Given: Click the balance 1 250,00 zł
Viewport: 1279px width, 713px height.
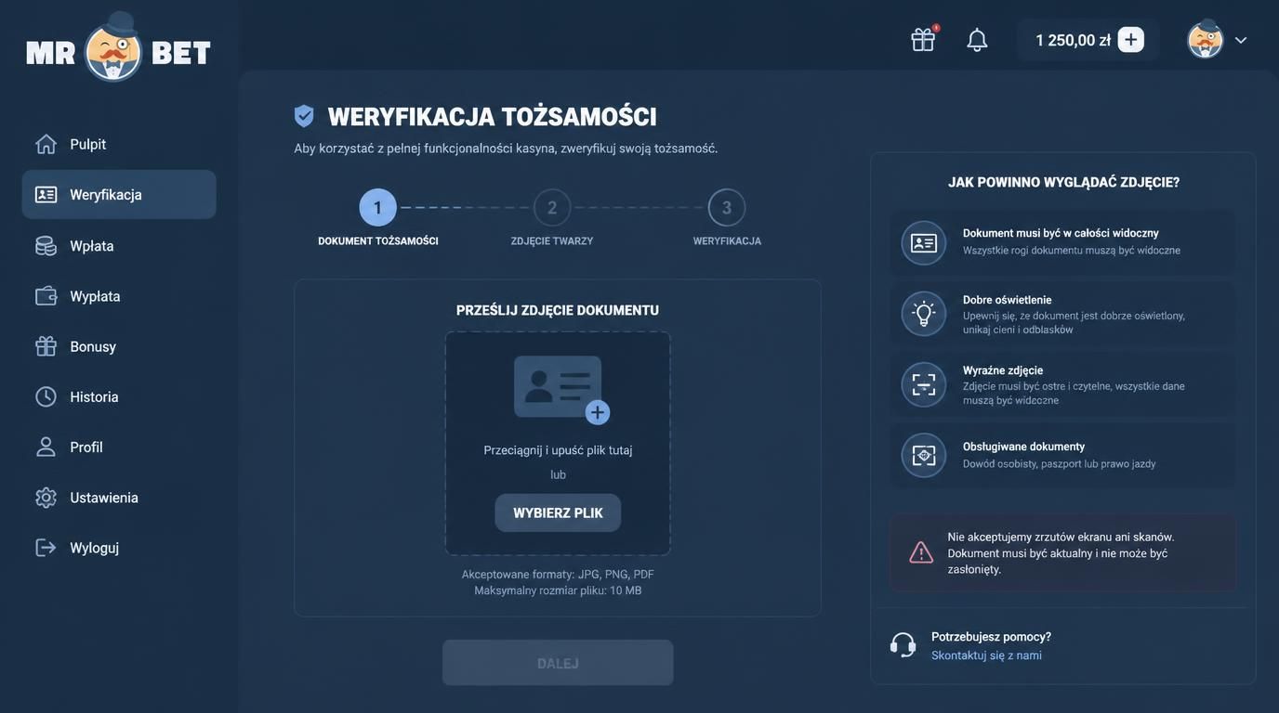Looking at the screenshot, I should pos(1073,40).
